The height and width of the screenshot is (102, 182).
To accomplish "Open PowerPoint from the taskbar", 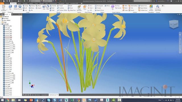I will coord(31,100).
